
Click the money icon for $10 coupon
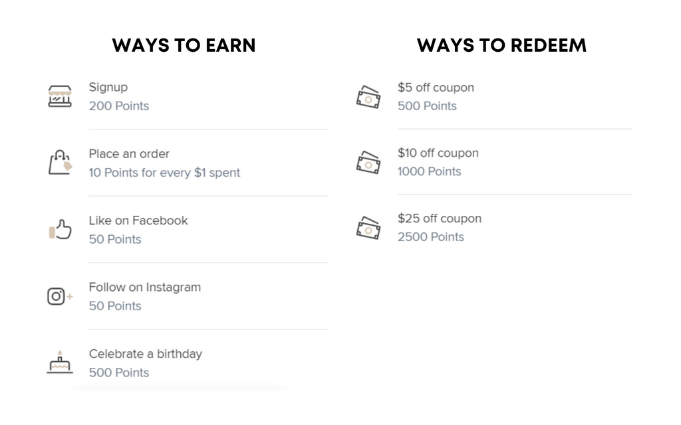pos(368,162)
